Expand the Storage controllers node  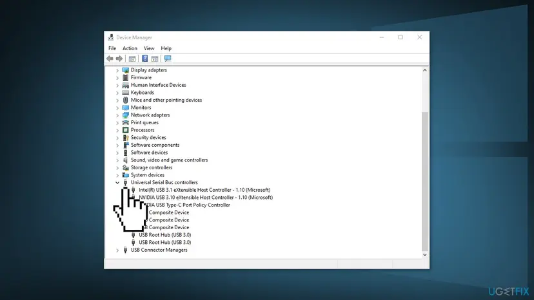point(117,167)
